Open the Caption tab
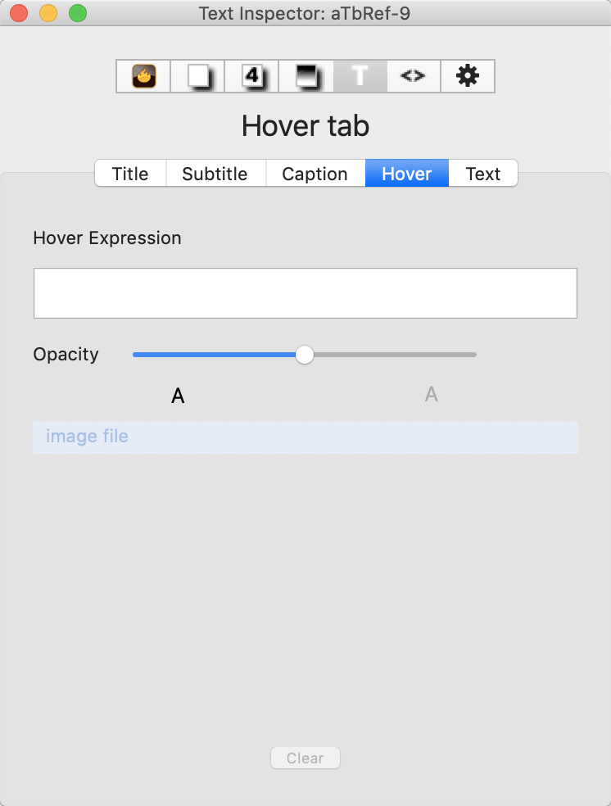 coord(315,174)
